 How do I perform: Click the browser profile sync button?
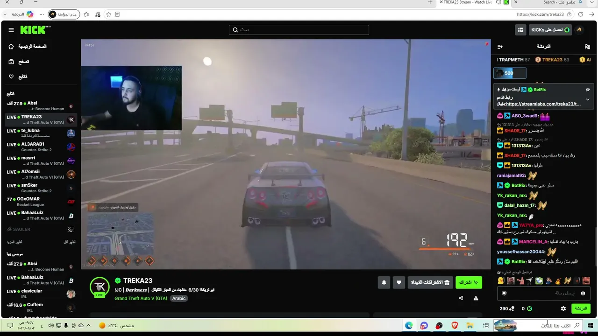pyautogui.click(x=64, y=14)
